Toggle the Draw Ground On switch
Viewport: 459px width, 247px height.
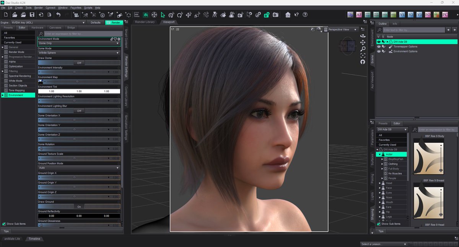tap(79, 206)
